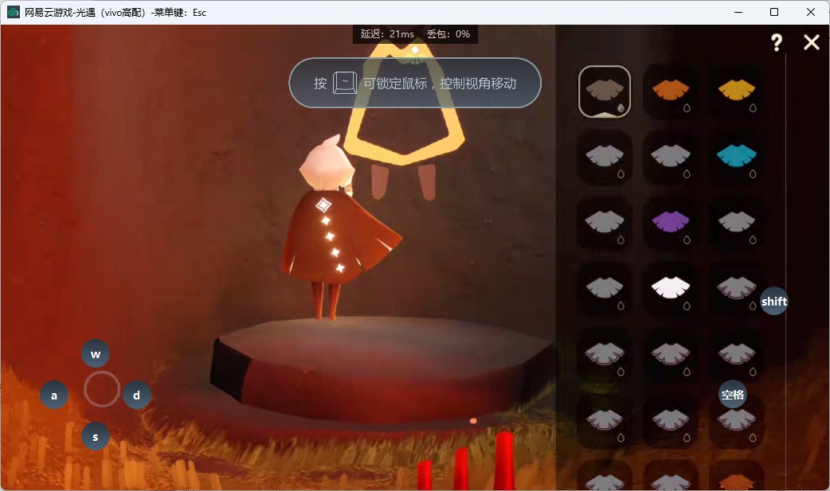Choose the yellow cape
Screen dimensions: 830x491
pyautogui.click(x=736, y=92)
